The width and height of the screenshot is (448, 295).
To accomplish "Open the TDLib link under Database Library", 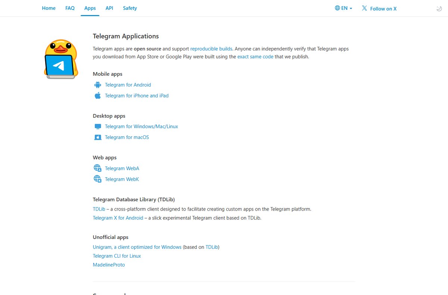I will point(99,209).
